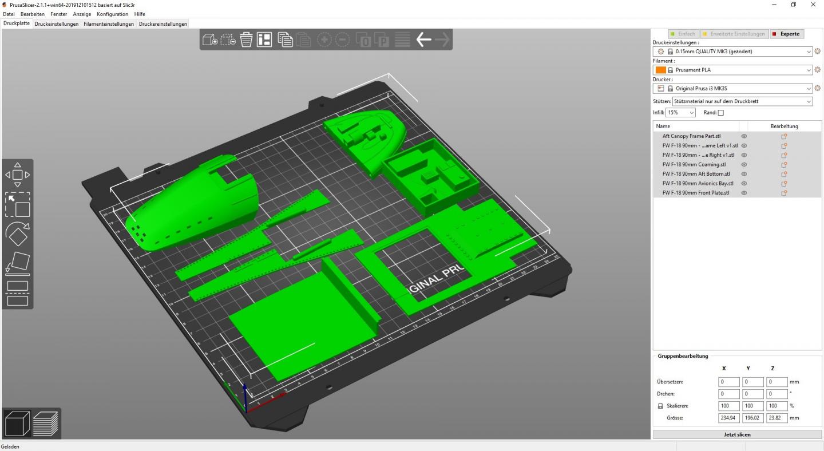The height and width of the screenshot is (451, 824).
Task: Hide FW F-18 90mm Coaming.stl object
Action: [x=744, y=164]
